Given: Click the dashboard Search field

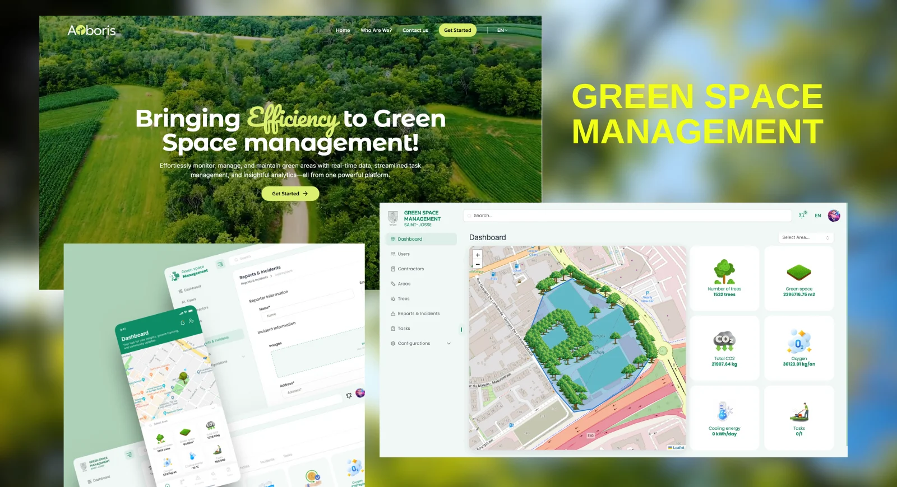Looking at the screenshot, I should pos(627,216).
